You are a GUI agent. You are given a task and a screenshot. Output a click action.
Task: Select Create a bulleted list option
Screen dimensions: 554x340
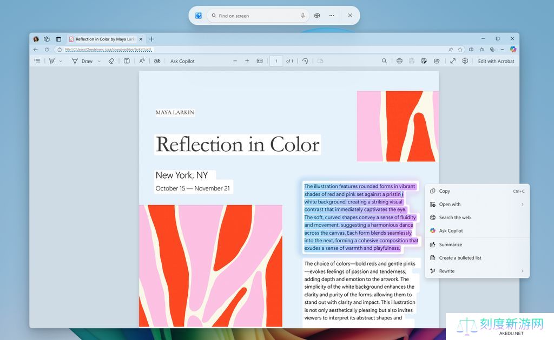(460, 258)
